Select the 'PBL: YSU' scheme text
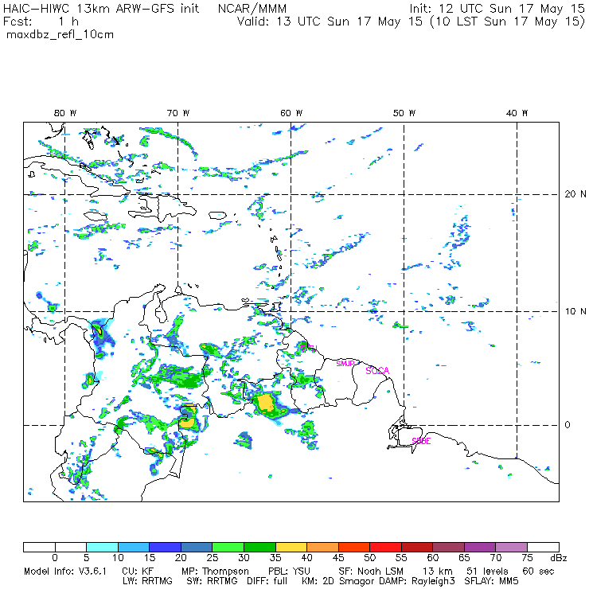589x589 pixels. point(289,571)
